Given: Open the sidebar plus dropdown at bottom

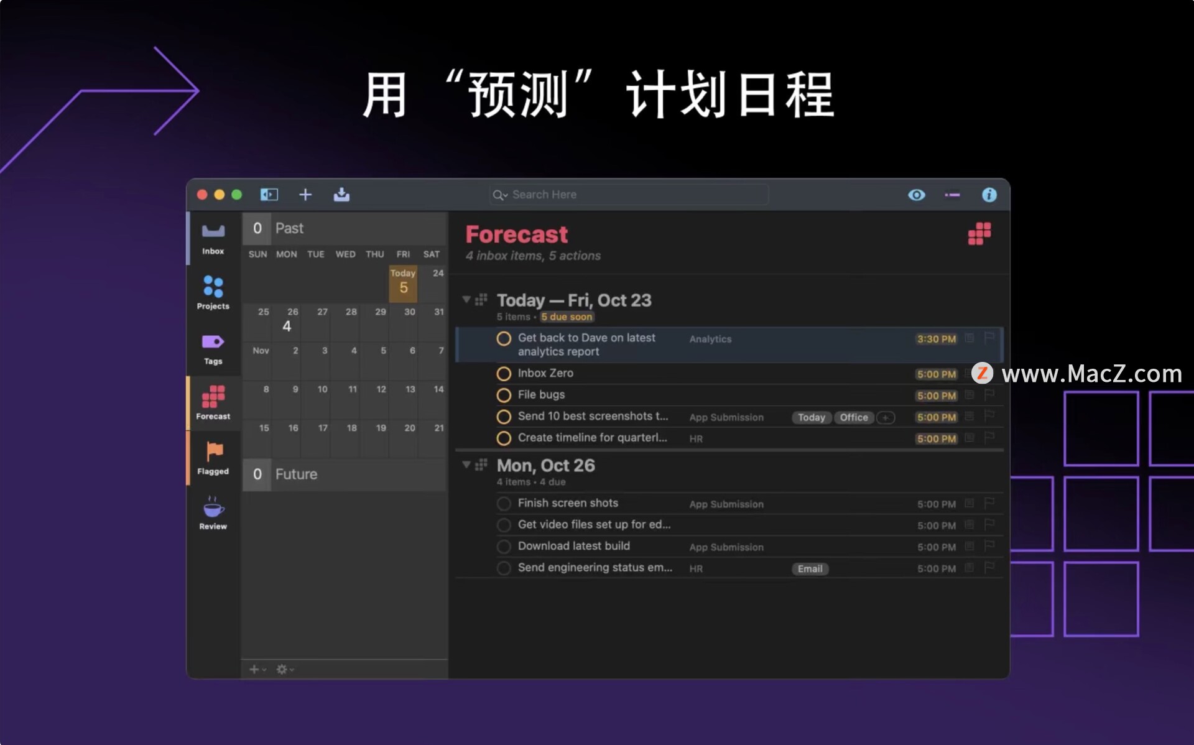Looking at the screenshot, I should click(257, 669).
